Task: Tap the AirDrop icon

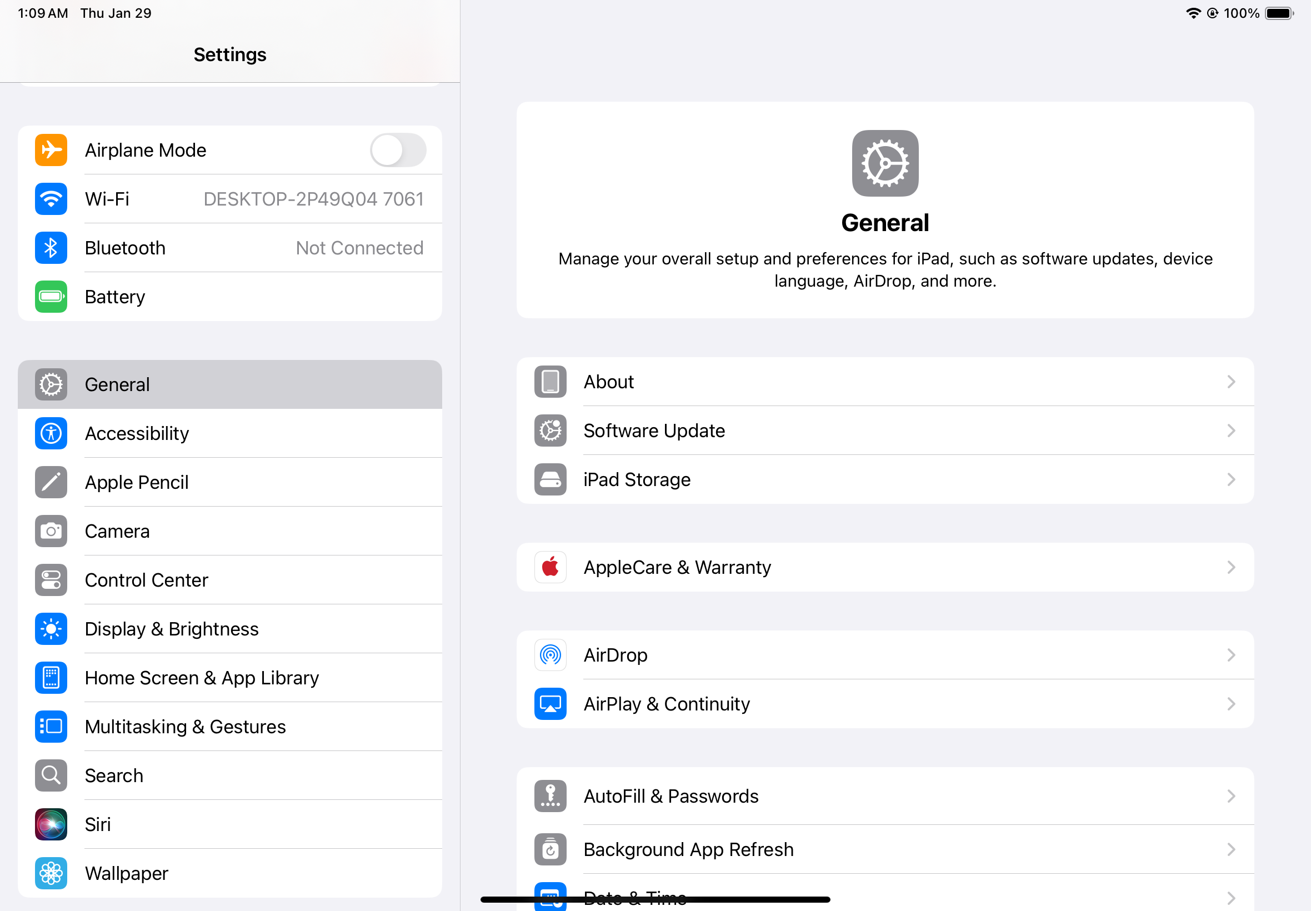Action: pos(550,655)
